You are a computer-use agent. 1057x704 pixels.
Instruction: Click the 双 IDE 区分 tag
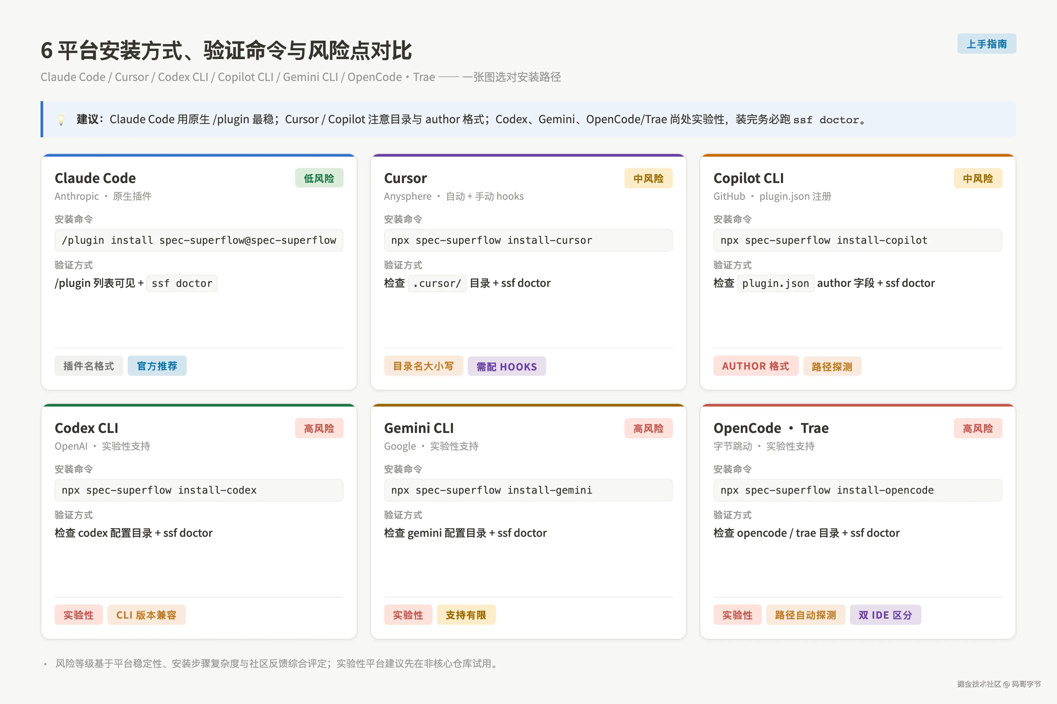point(885,615)
